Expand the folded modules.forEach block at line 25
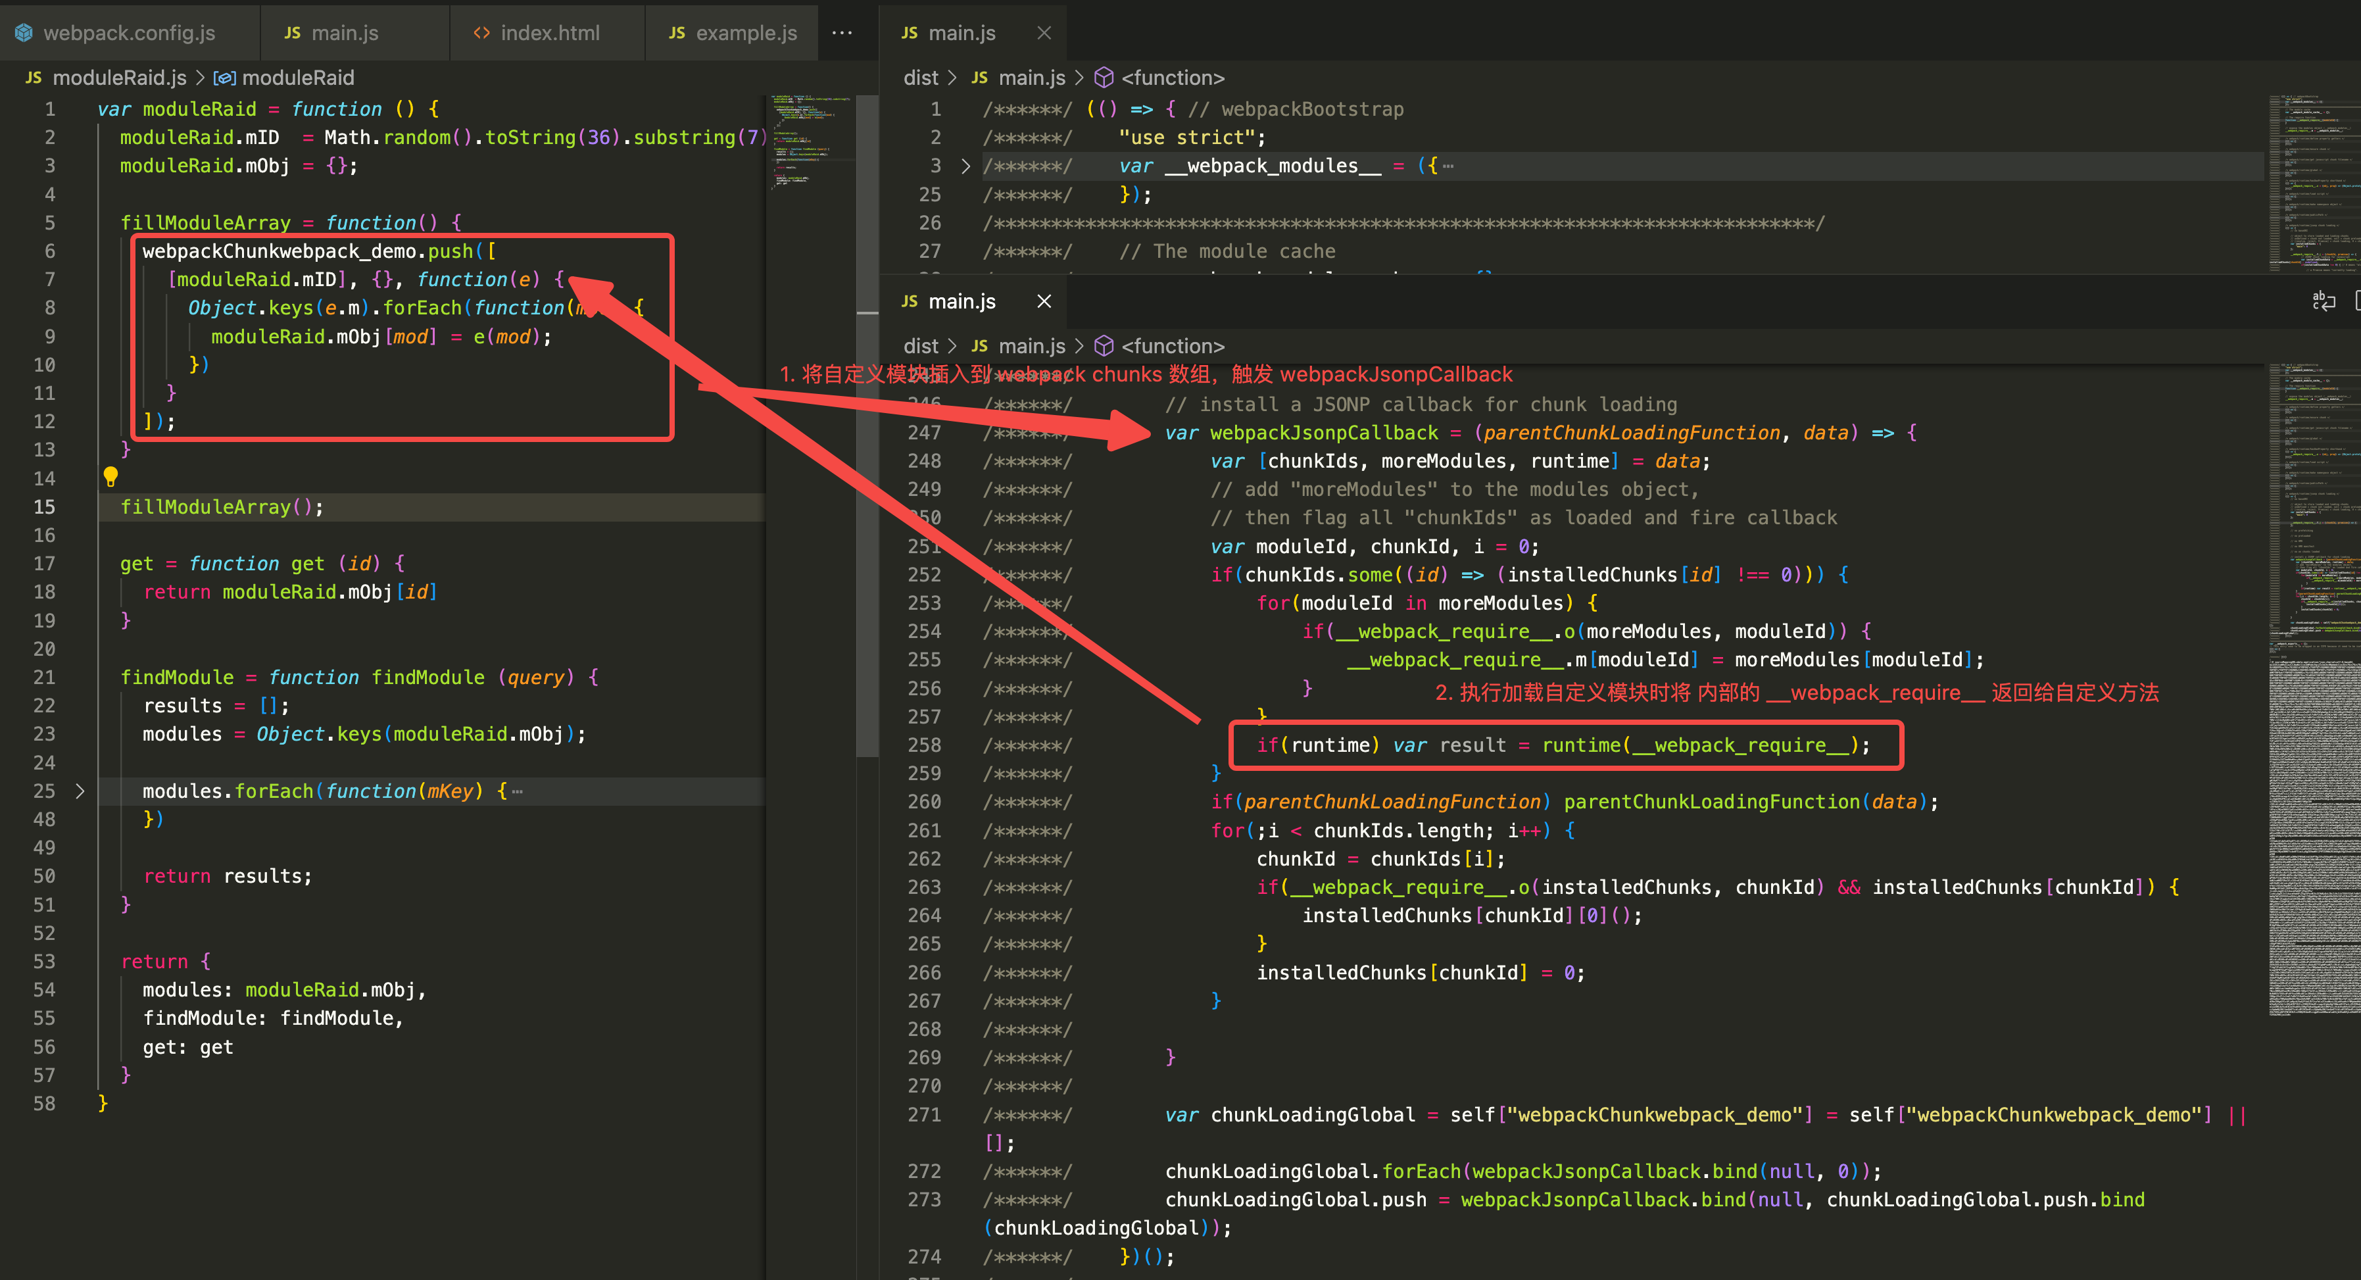Viewport: 2361px width, 1280px height. tap(80, 791)
